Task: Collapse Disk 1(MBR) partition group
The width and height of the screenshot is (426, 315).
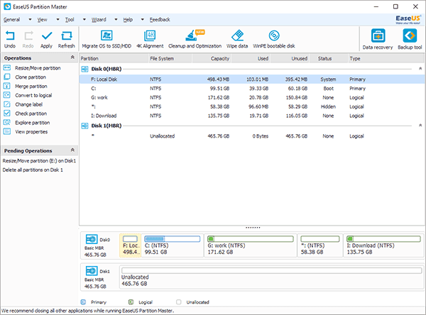Action: tap(420, 126)
